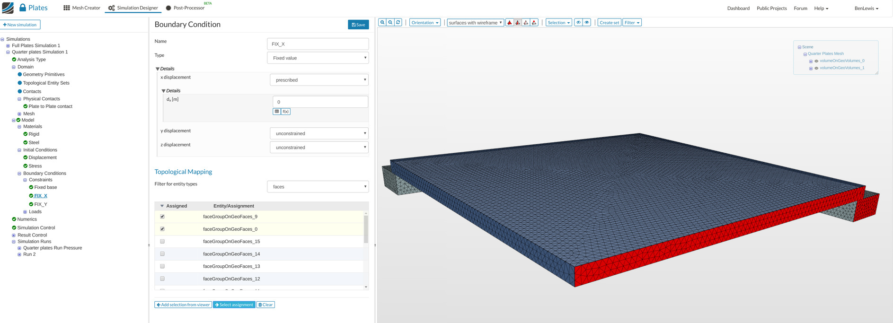Image resolution: width=893 pixels, height=323 pixels.
Task: Click green check icon next to Numerics
Action: pyautogui.click(x=14, y=219)
